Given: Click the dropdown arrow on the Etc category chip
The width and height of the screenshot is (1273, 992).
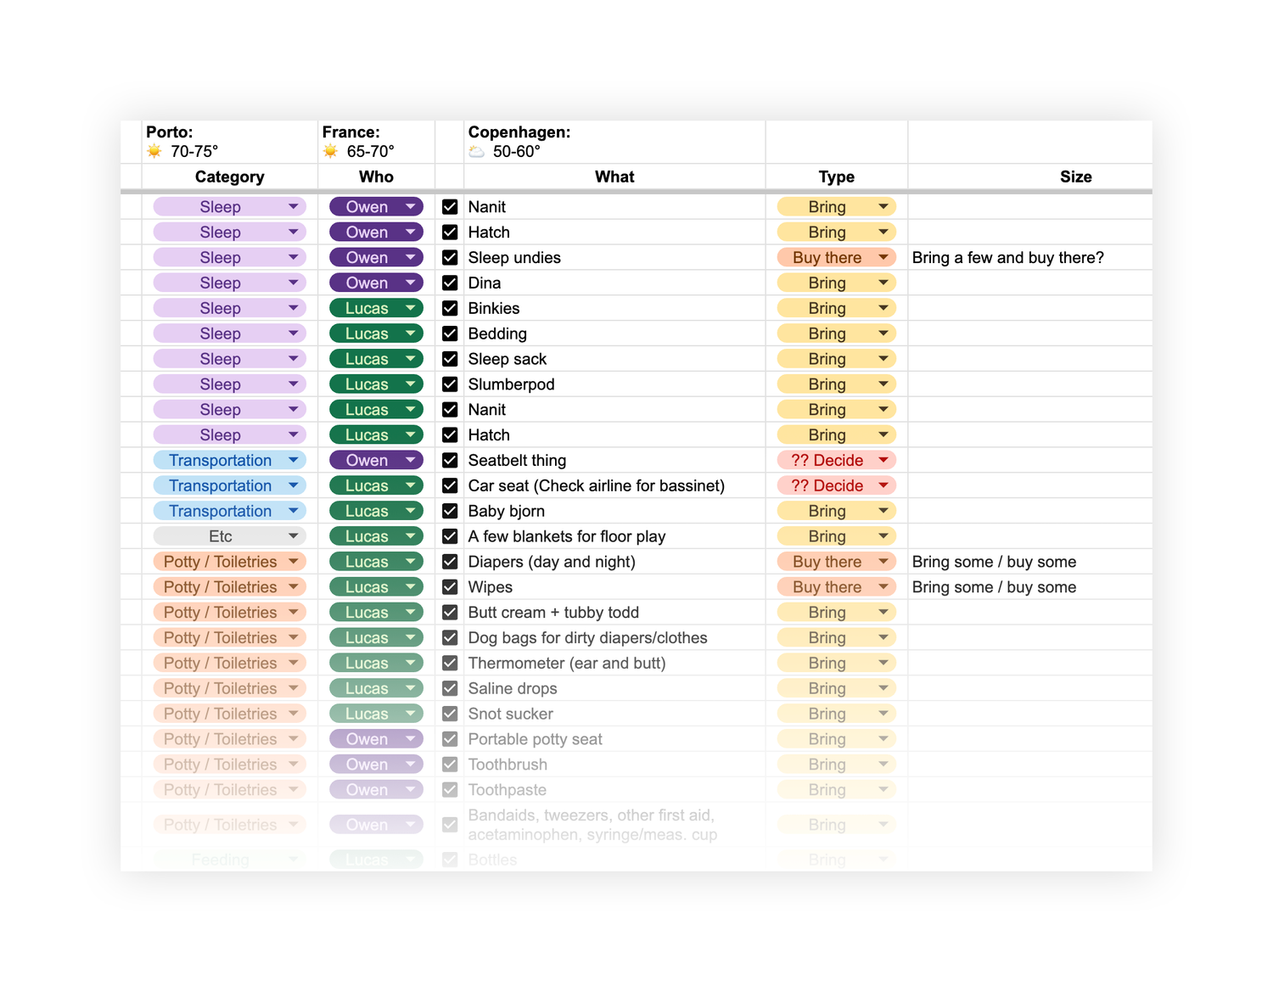Looking at the screenshot, I should [x=293, y=536].
